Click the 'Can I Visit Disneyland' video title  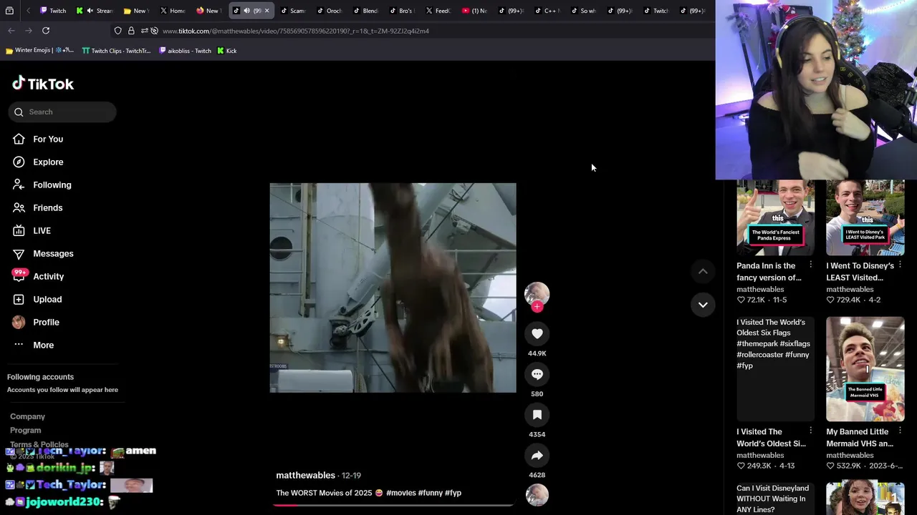pos(772,499)
